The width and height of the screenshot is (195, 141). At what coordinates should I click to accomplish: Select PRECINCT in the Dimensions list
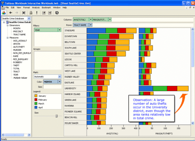tap(18, 31)
